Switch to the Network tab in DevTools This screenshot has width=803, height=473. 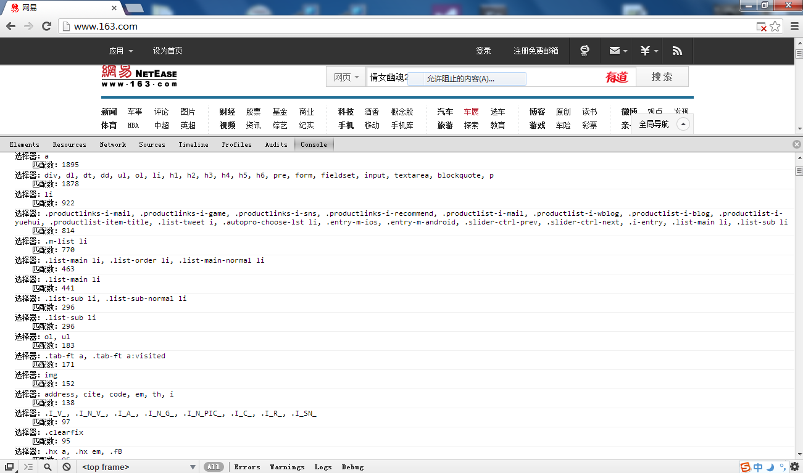pos(112,144)
